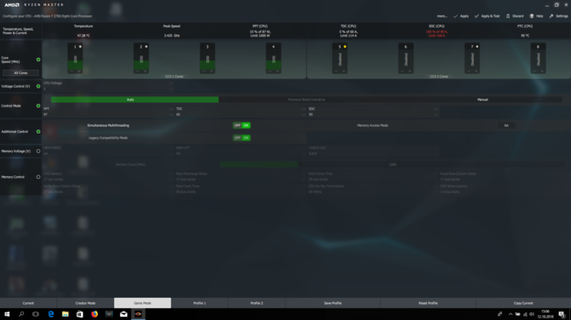The height and width of the screenshot is (320, 571).
Task: Open the Action Center notifications icon
Action: pyautogui.click(x=562, y=314)
